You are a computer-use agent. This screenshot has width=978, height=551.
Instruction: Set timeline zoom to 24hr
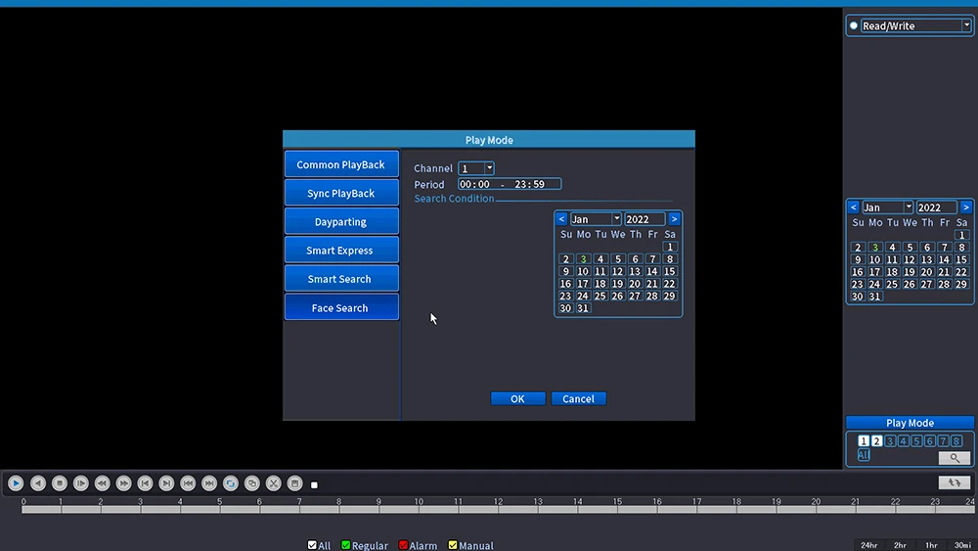pyautogui.click(x=868, y=545)
